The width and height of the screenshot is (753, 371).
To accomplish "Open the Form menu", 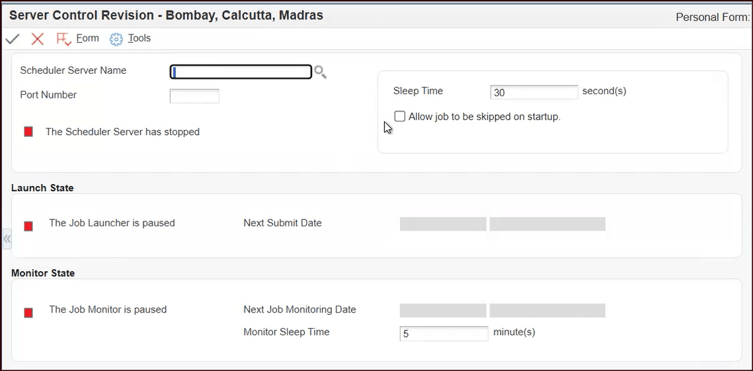I will (x=87, y=38).
